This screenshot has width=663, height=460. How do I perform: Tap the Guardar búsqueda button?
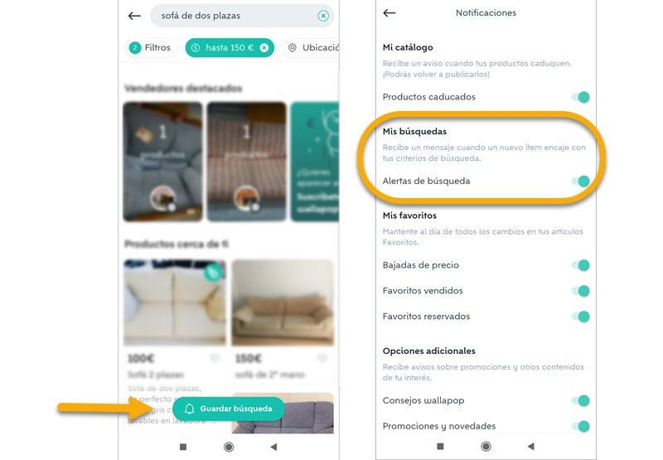pos(229,409)
